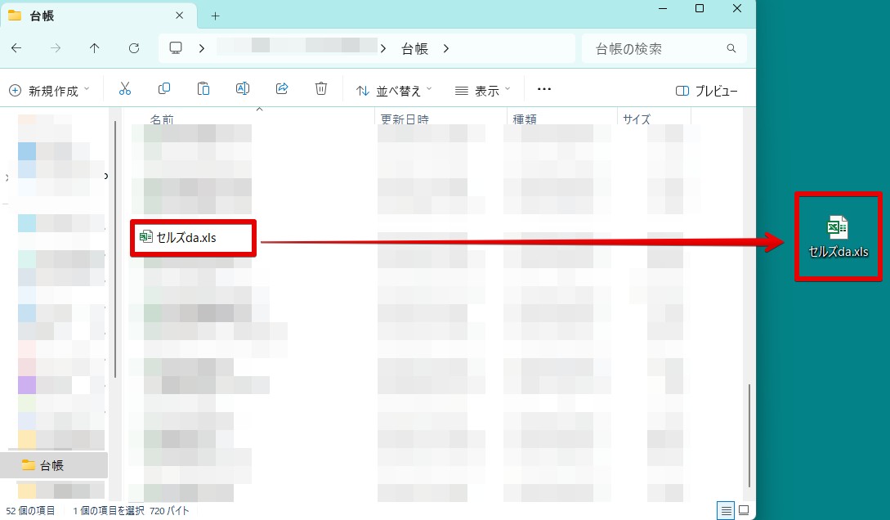This screenshot has height=520, width=890.
Task: Expand the chevron after 台帳 in the address bar
Action: point(446,49)
